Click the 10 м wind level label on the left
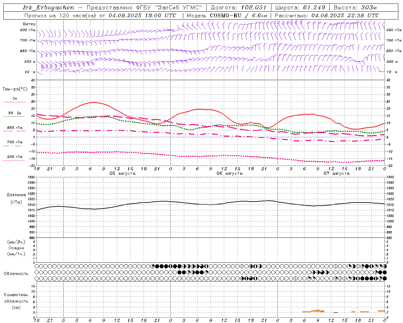 [30, 72]
